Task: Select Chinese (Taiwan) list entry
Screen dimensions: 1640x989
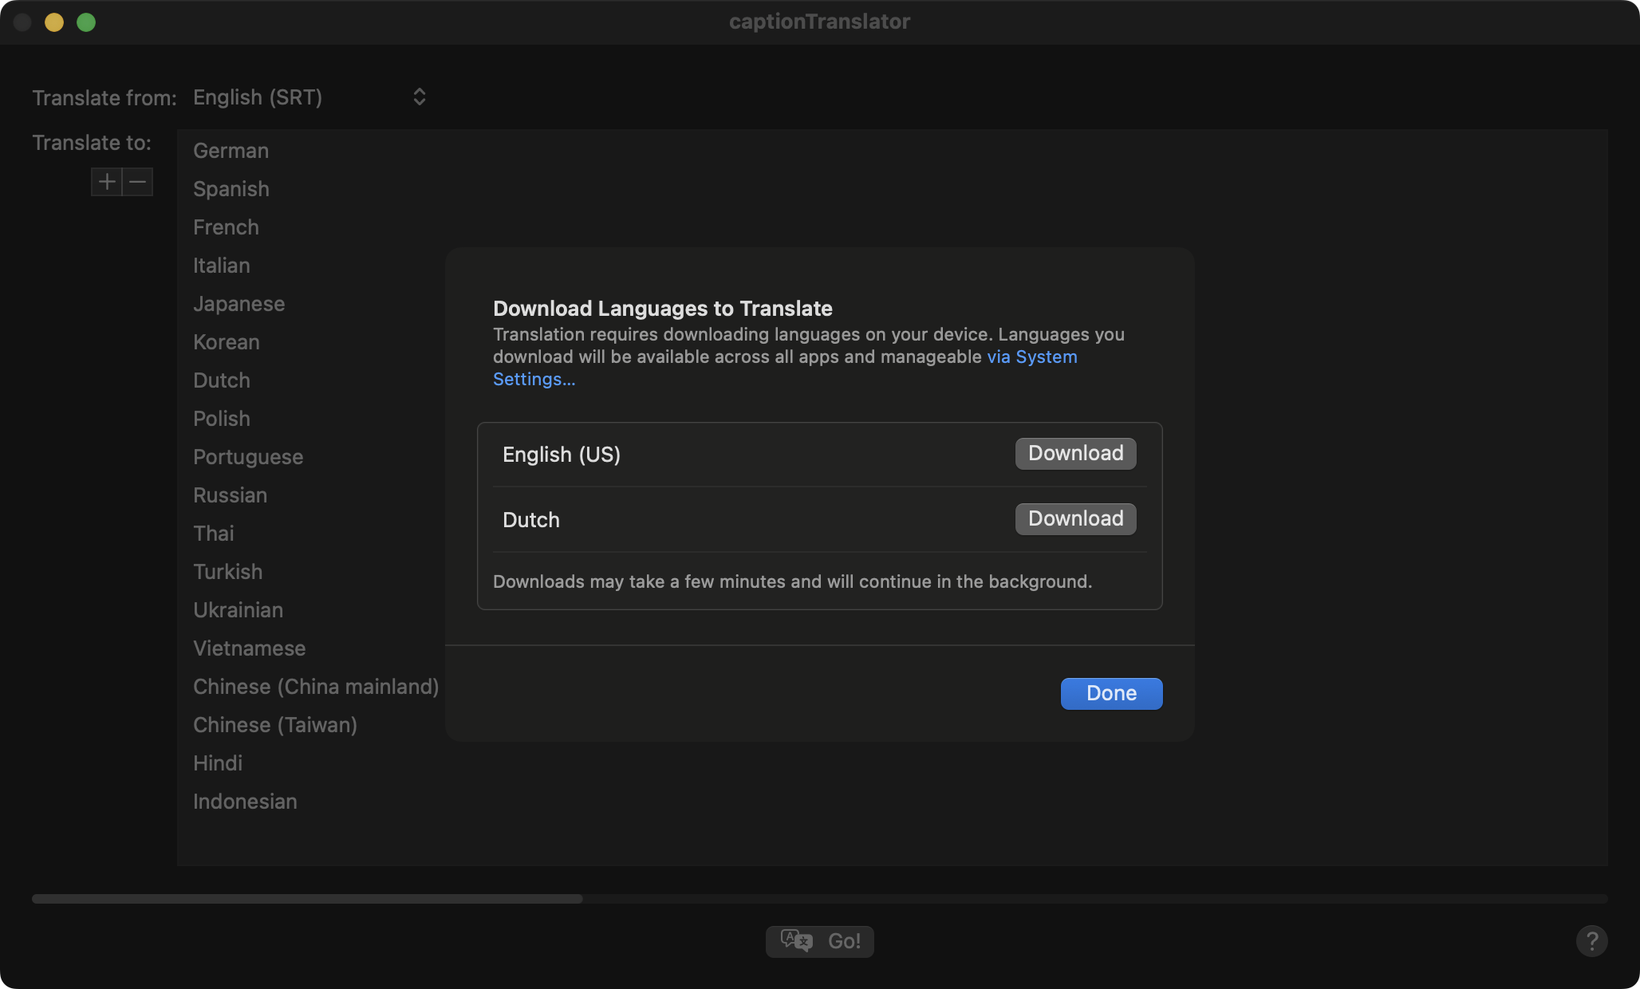Action: point(274,725)
